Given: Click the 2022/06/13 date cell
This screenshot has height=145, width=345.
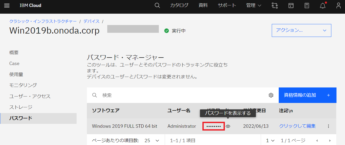Looking at the screenshot, I should (x=256, y=126).
